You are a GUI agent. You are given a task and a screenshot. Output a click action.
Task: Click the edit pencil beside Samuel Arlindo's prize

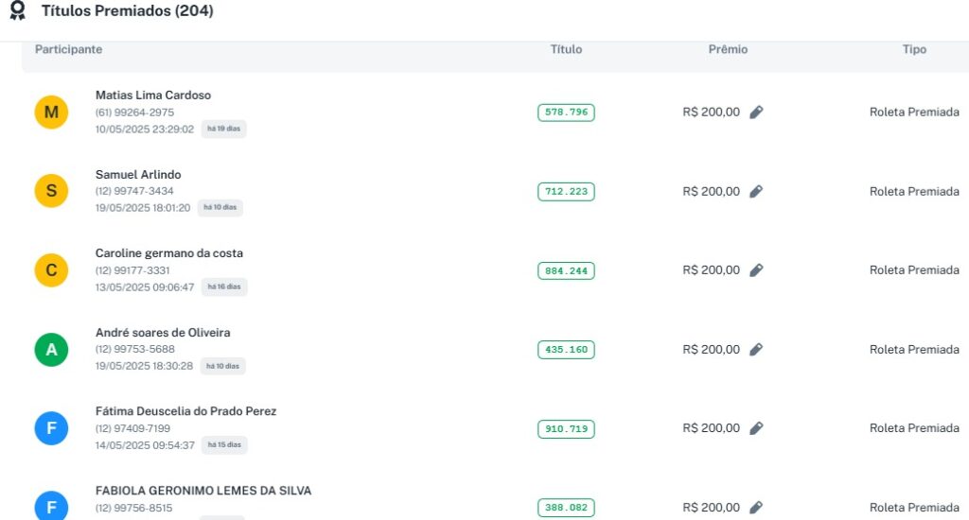pyautogui.click(x=756, y=192)
